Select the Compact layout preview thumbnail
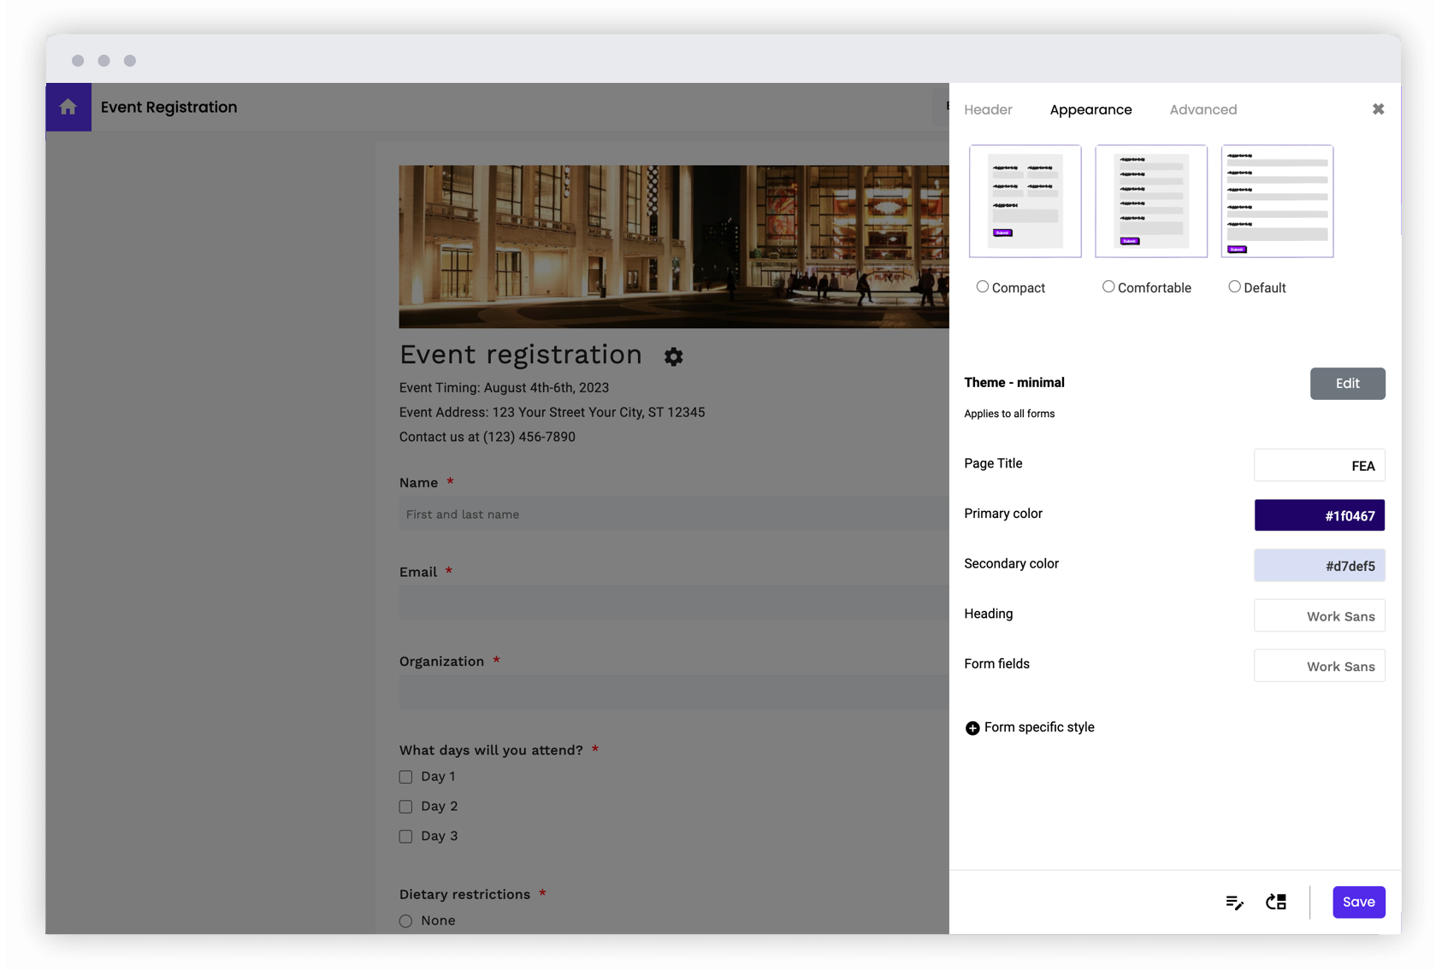Image resolution: width=1436 pixels, height=970 pixels. [1024, 201]
